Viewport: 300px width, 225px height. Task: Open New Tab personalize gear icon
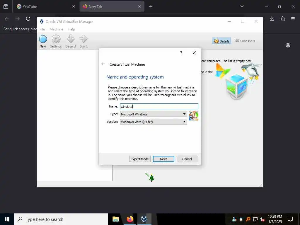point(288,45)
